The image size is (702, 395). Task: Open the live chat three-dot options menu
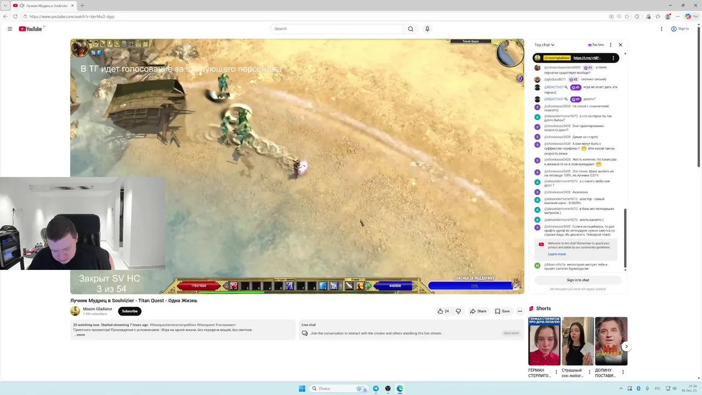[610, 45]
